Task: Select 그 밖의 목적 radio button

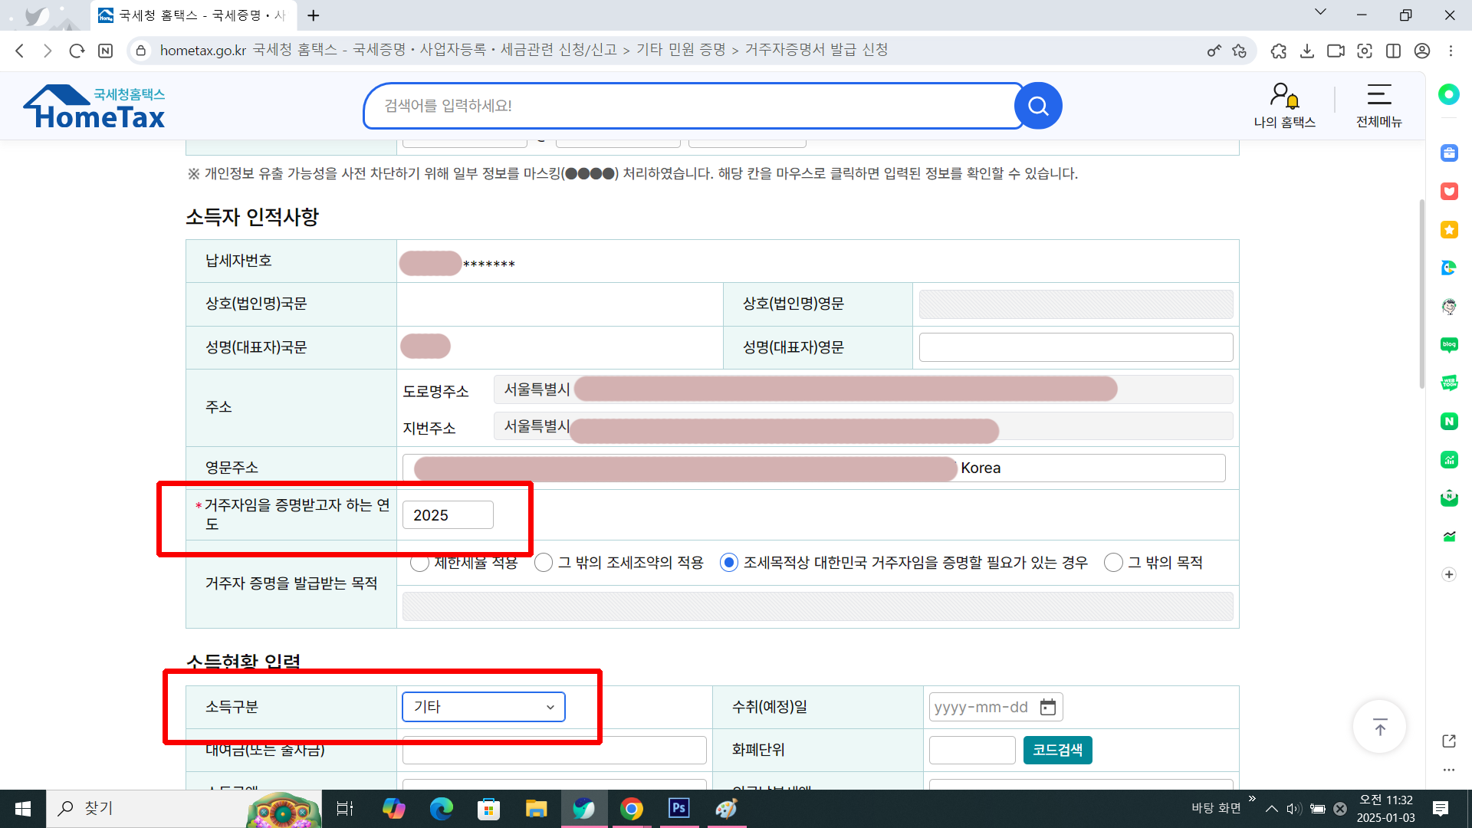Action: 1113,563
